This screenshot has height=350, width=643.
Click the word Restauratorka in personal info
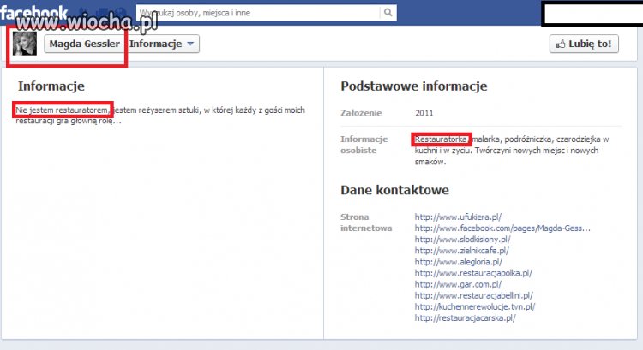point(441,139)
